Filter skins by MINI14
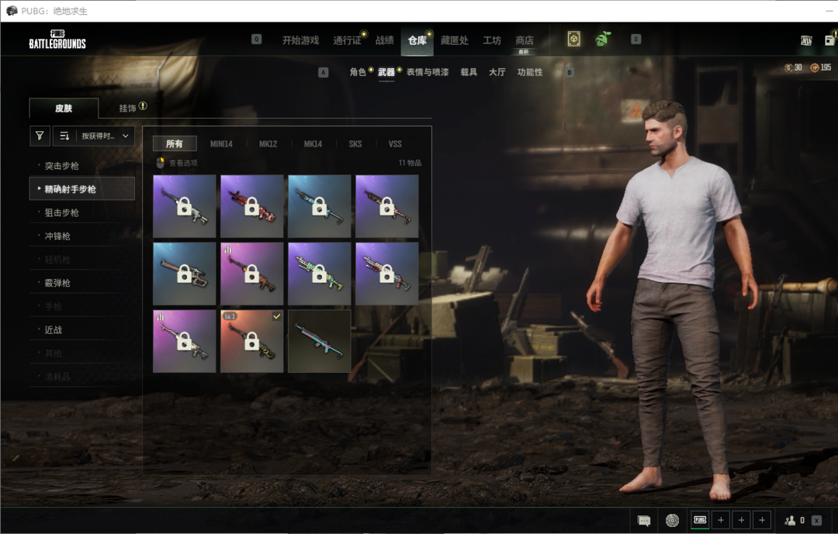Viewport: 838px width, 534px height. 220,143
